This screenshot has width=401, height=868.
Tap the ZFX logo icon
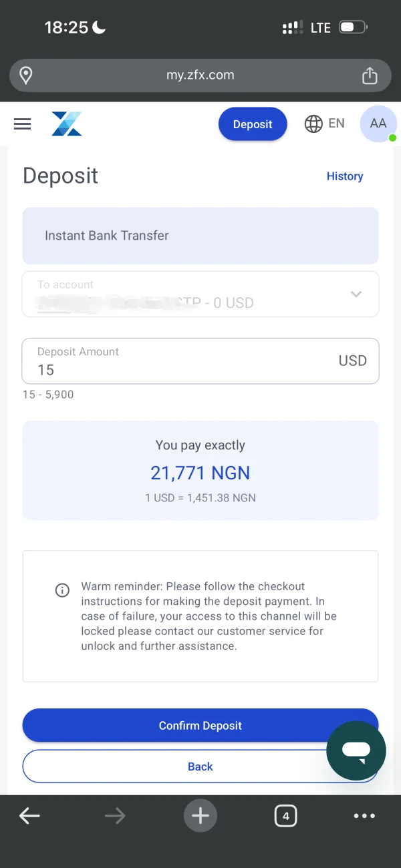click(67, 124)
